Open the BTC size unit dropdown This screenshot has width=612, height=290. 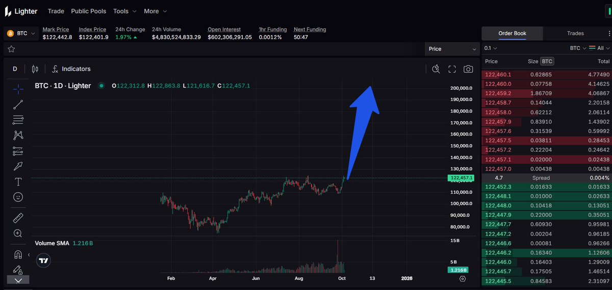[x=578, y=48]
